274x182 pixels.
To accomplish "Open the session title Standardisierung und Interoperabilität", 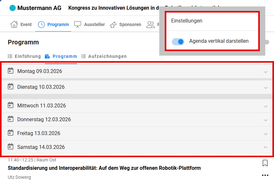I will (x=104, y=168).
